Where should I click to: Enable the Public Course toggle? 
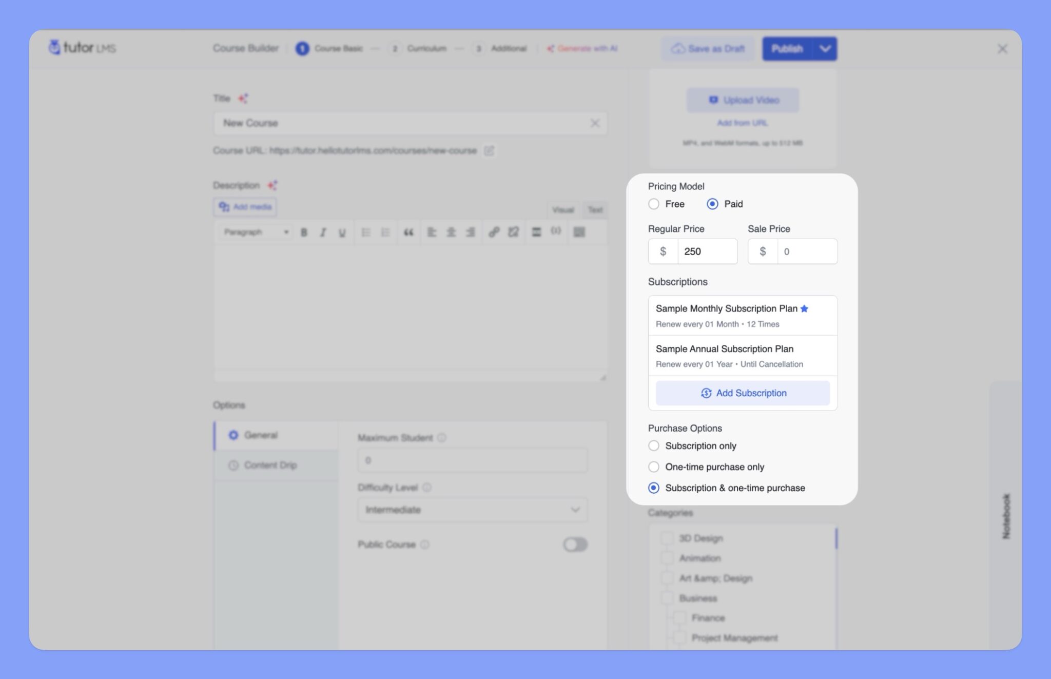[575, 545]
